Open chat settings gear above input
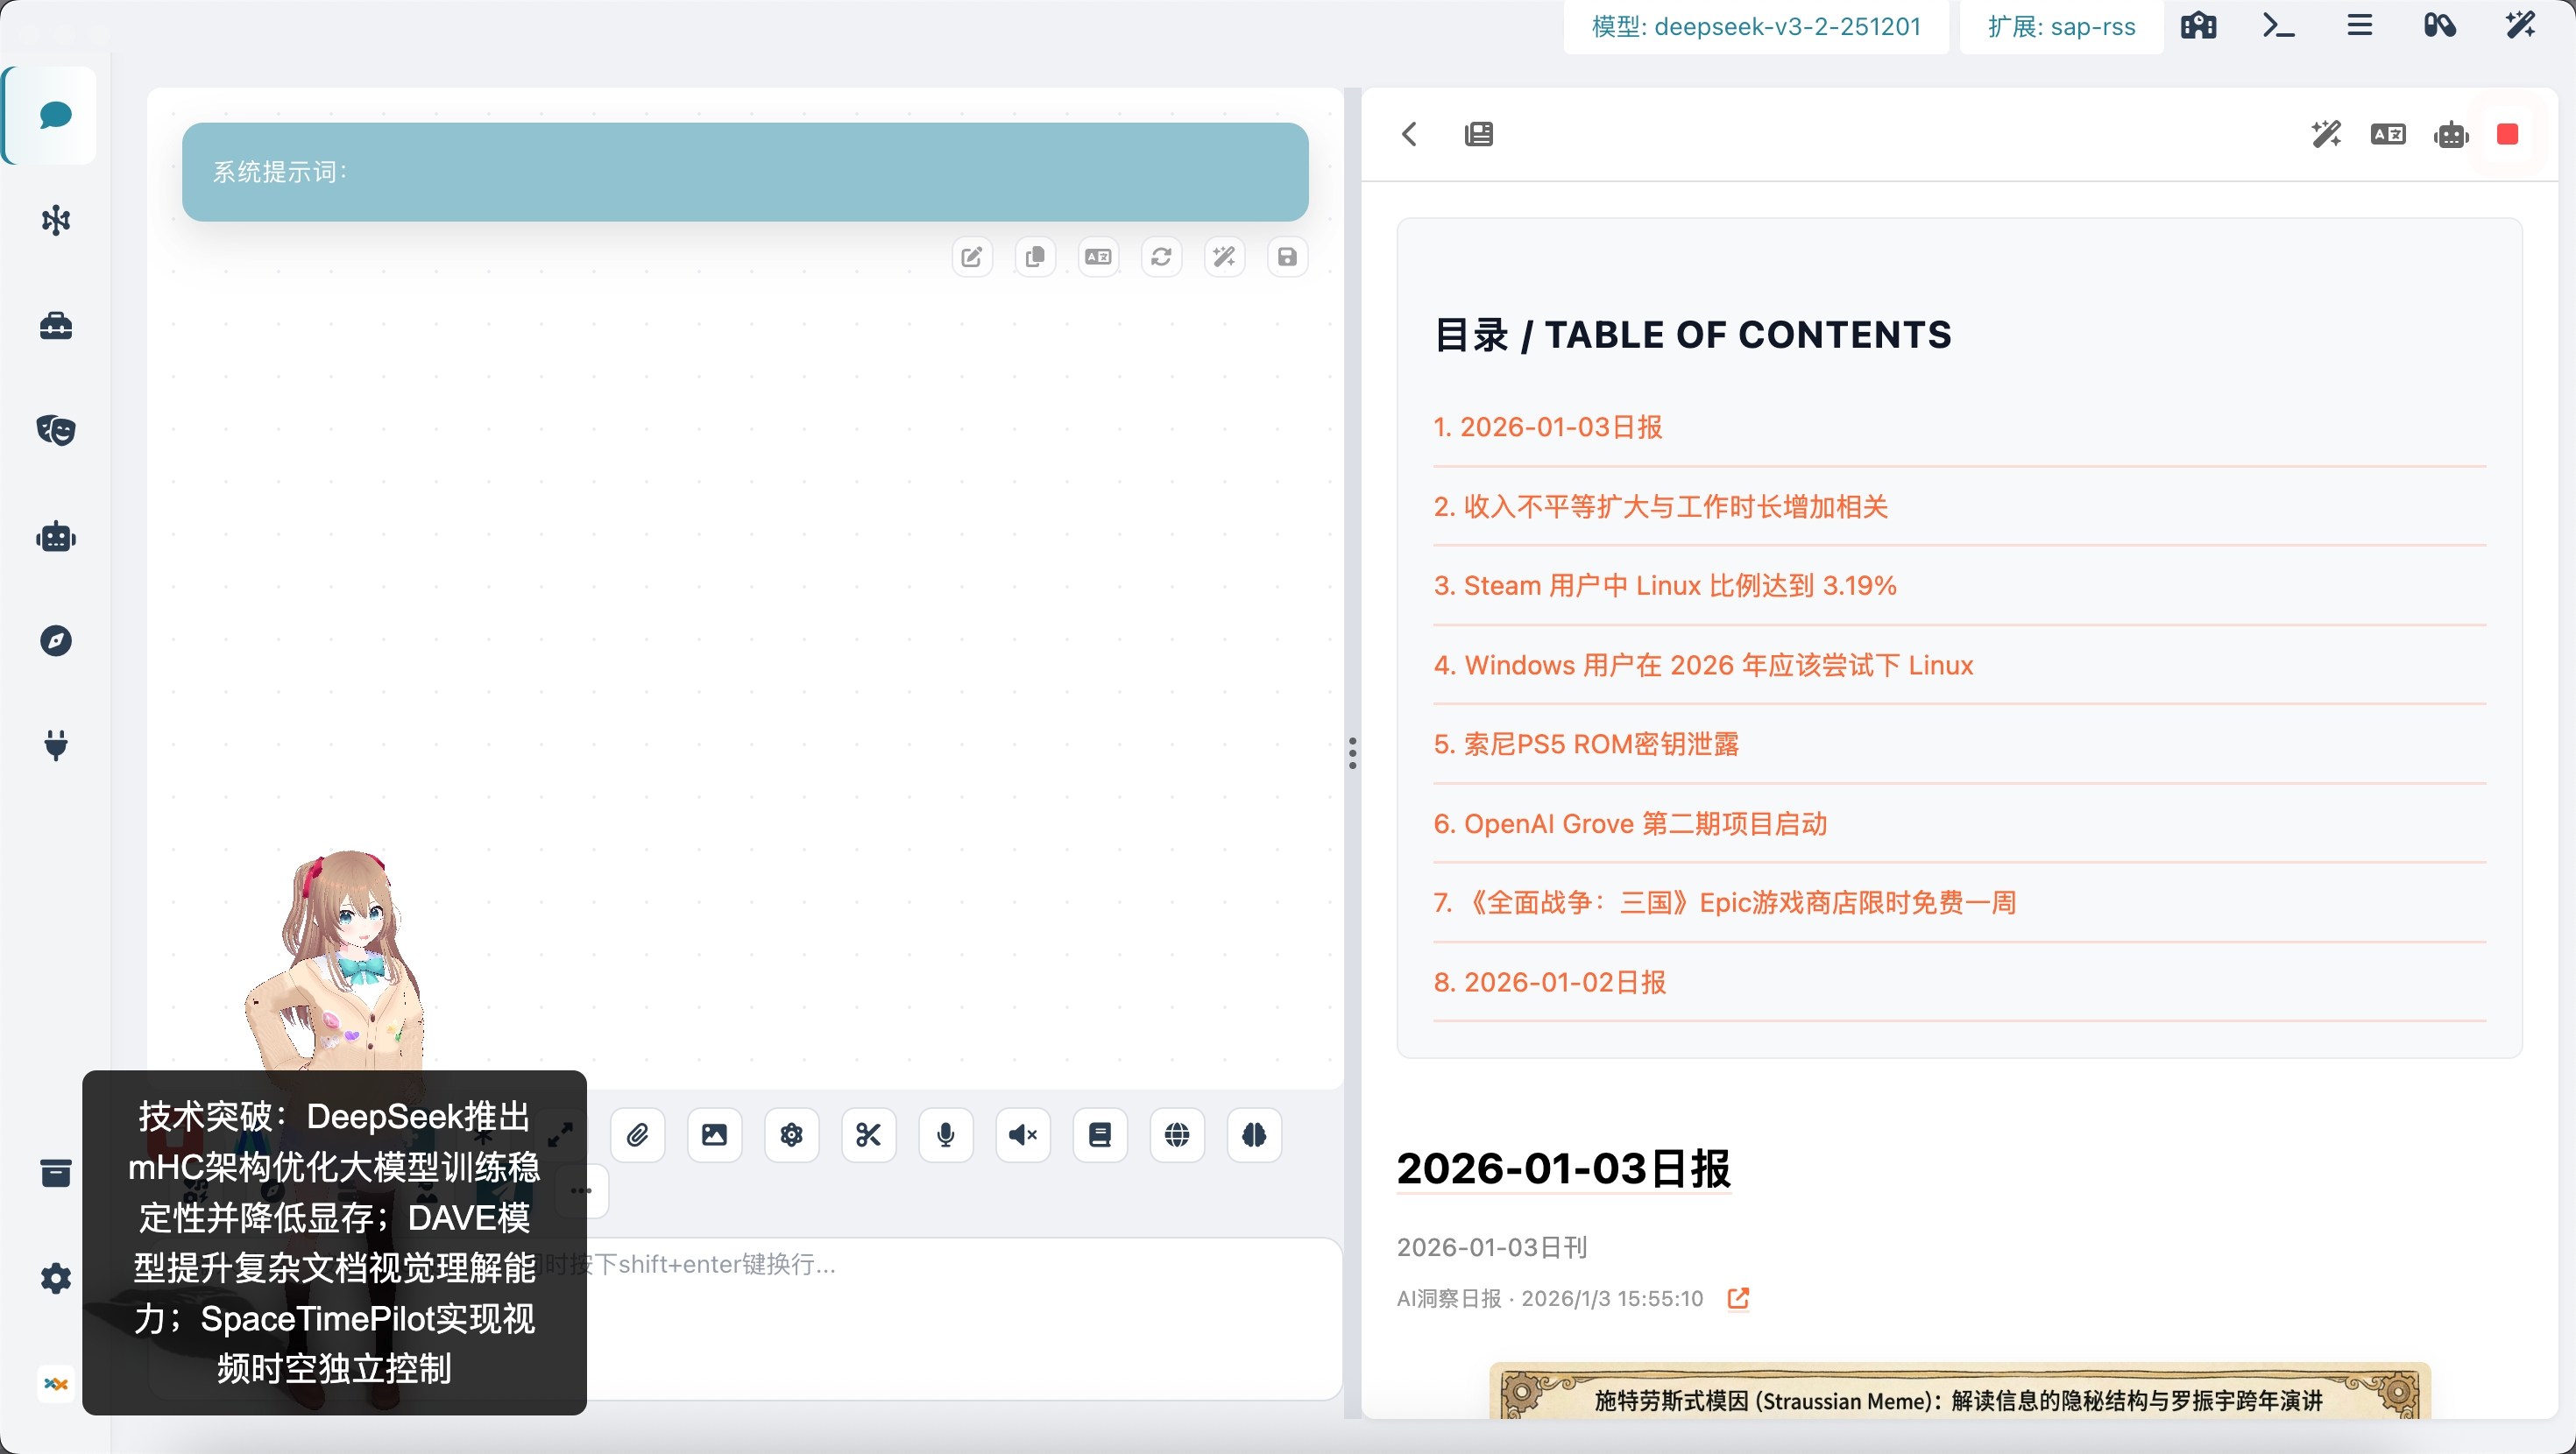This screenshot has height=1454, width=2576. coord(792,1135)
